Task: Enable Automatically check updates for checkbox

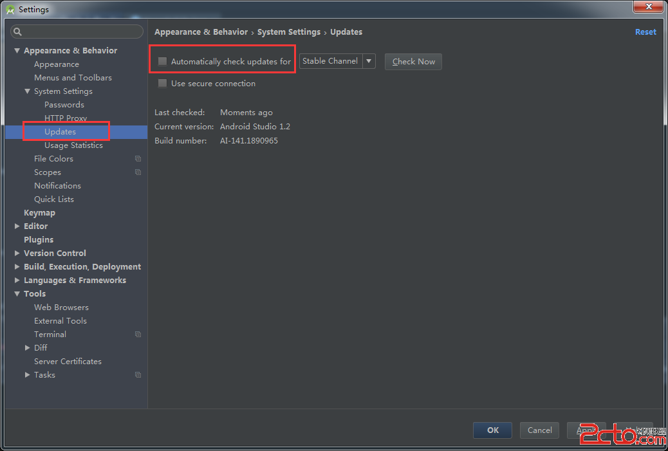Action: (162, 61)
